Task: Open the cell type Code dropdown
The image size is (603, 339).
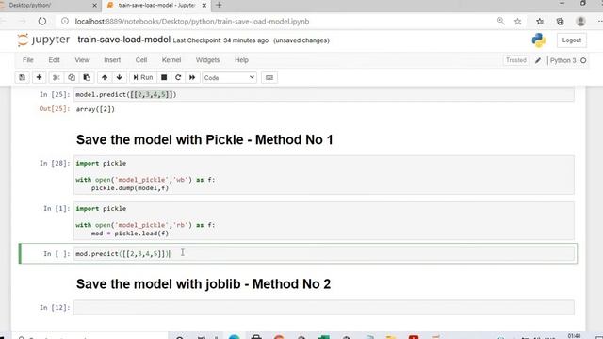Action: pyautogui.click(x=229, y=77)
